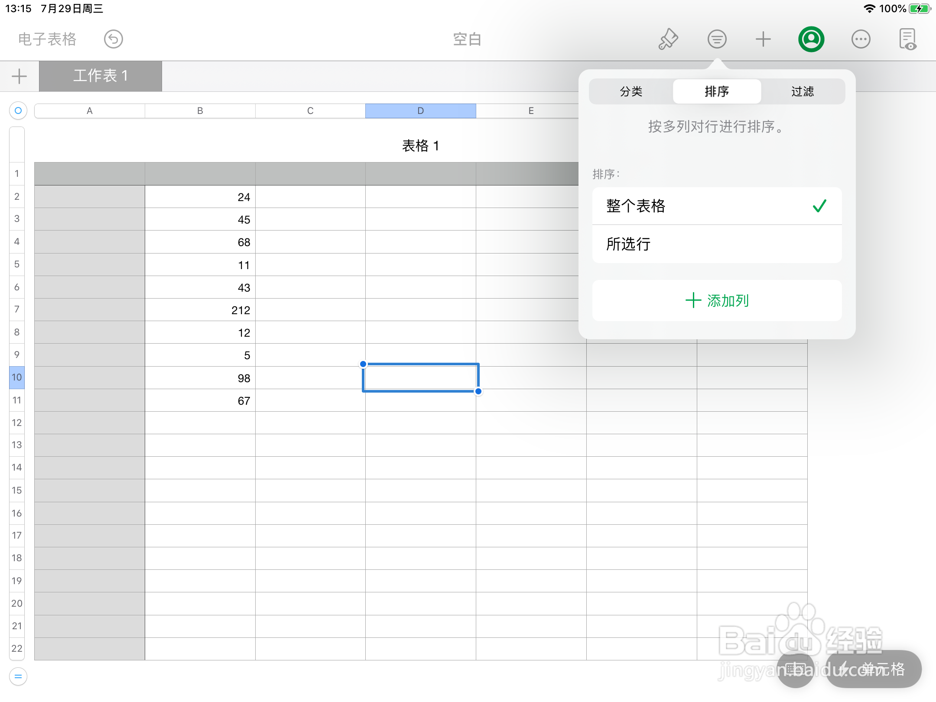Select the 工作表 1 sheet tab
This screenshot has width=936, height=702.
point(101,76)
